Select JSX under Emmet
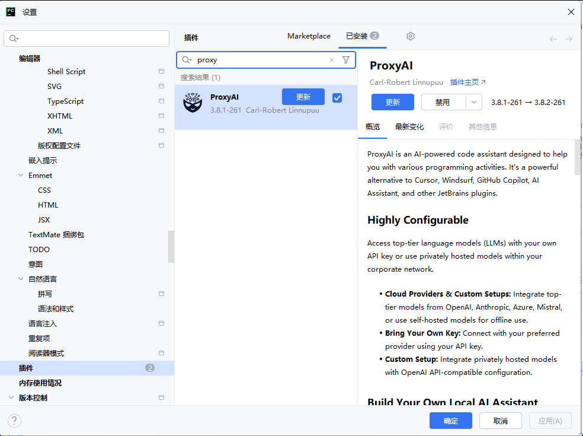Image resolution: width=583 pixels, height=436 pixels. [x=43, y=219]
